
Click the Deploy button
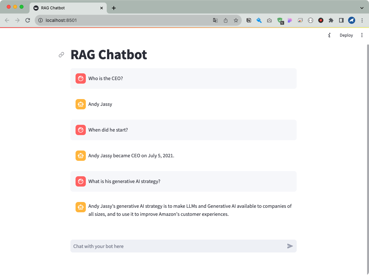point(346,35)
